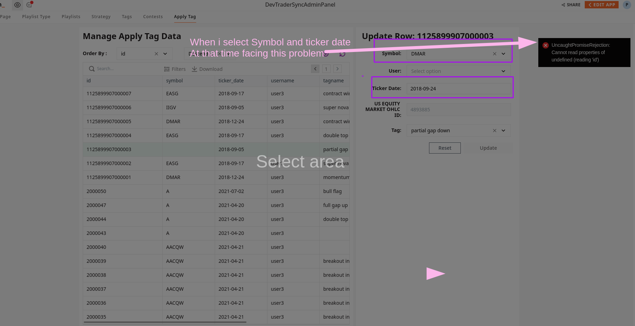Viewport: 635px width, 326px height.
Task: Open the comments icon with red notification dot
Action: click(x=29, y=5)
